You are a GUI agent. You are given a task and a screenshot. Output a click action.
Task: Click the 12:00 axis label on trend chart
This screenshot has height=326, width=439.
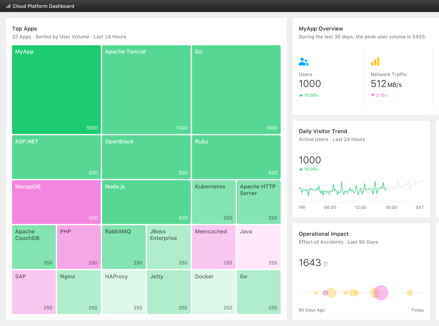coord(361,207)
